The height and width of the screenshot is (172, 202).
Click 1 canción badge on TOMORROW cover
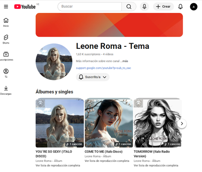pyautogui.click(x=172, y=144)
